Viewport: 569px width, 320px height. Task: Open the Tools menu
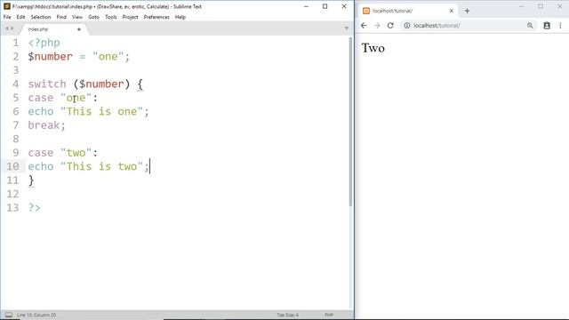(110, 17)
